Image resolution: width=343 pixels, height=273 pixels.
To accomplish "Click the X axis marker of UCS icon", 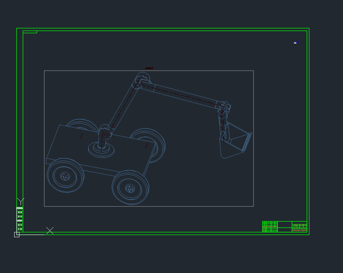I will pyautogui.click(x=50, y=230).
